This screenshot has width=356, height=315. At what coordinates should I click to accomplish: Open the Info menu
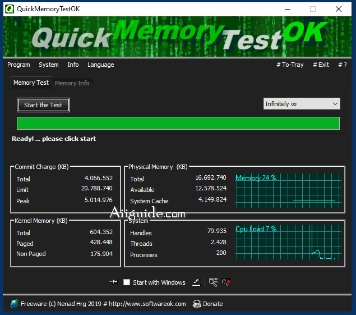[73, 65]
